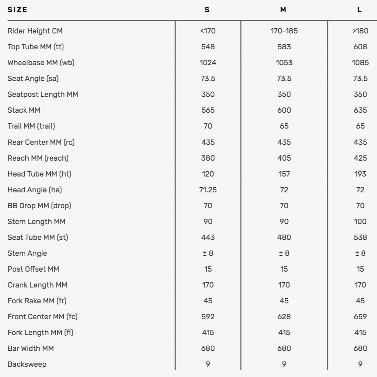Click Head Tube value 157
The image size is (377, 377).
point(284,174)
